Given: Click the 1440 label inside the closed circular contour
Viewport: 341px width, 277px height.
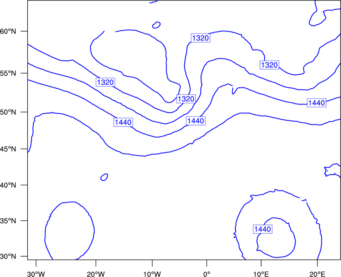Looking at the screenshot, I should 263,229.
